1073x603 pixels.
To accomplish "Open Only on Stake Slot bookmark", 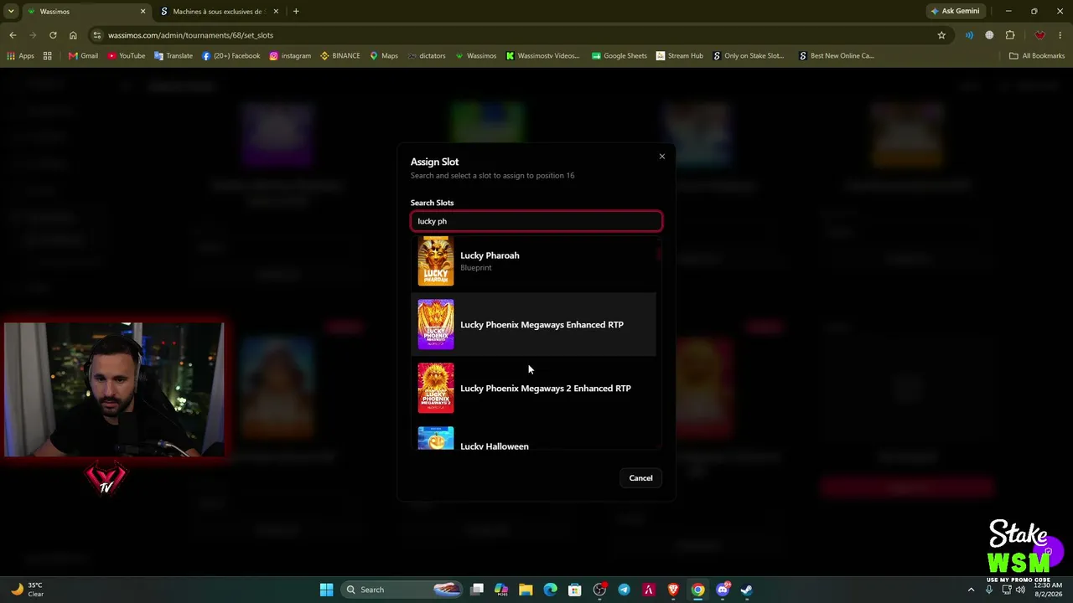I will click(x=749, y=56).
